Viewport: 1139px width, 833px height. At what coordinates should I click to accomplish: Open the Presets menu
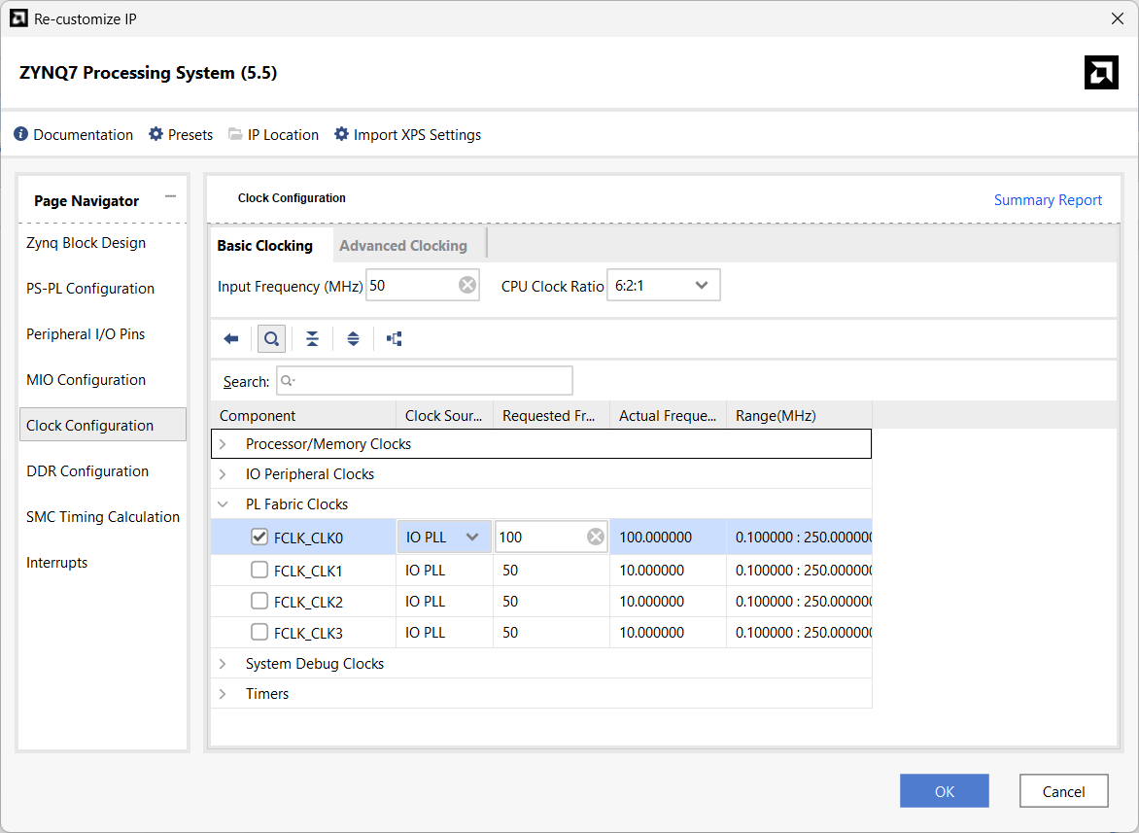coord(190,135)
